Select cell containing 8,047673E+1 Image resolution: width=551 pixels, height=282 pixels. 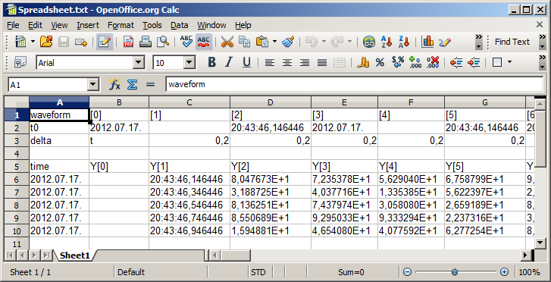(271, 180)
